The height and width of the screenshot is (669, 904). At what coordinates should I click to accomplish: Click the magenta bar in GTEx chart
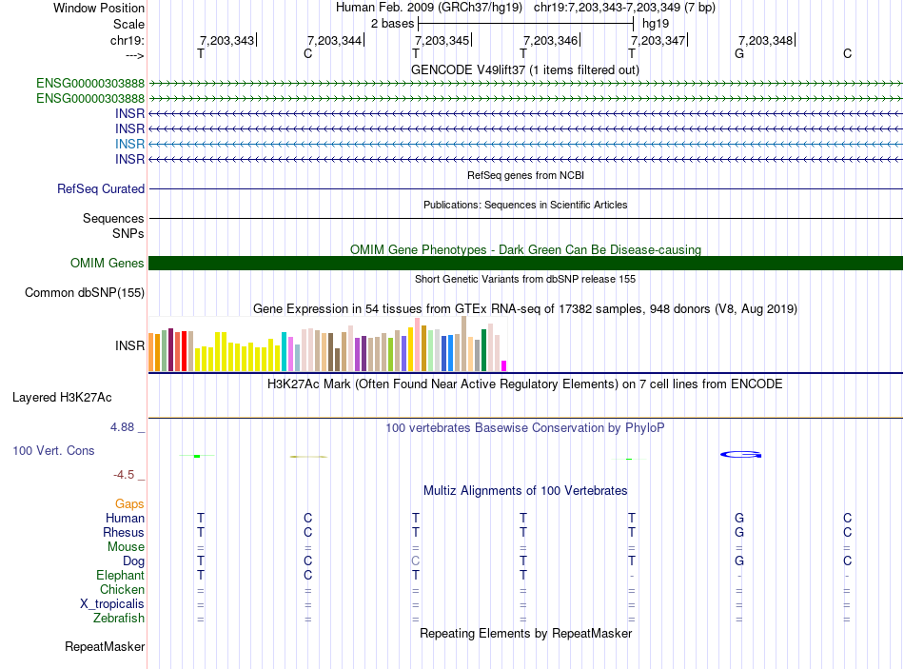pyautogui.click(x=504, y=365)
